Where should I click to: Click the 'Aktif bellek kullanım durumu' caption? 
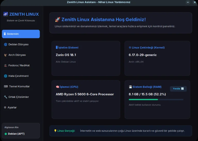point(145,105)
